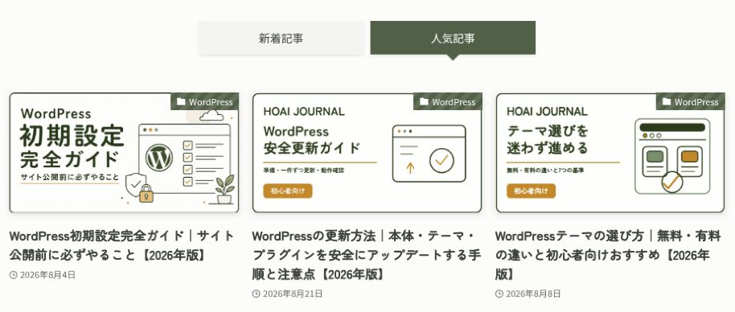Click the date 2026年8月8日
735x312 pixels.
(533, 294)
